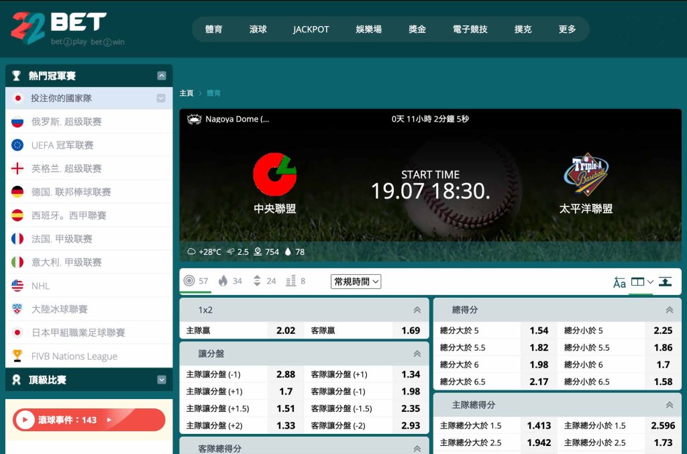Collapse the 讓分盤 handicap section
The height and width of the screenshot is (454, 687).
(417, 353)
